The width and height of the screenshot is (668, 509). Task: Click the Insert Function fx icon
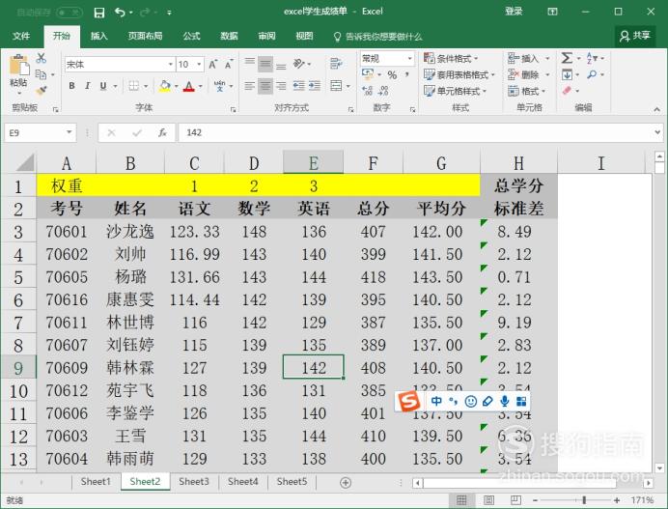point(162,132)
